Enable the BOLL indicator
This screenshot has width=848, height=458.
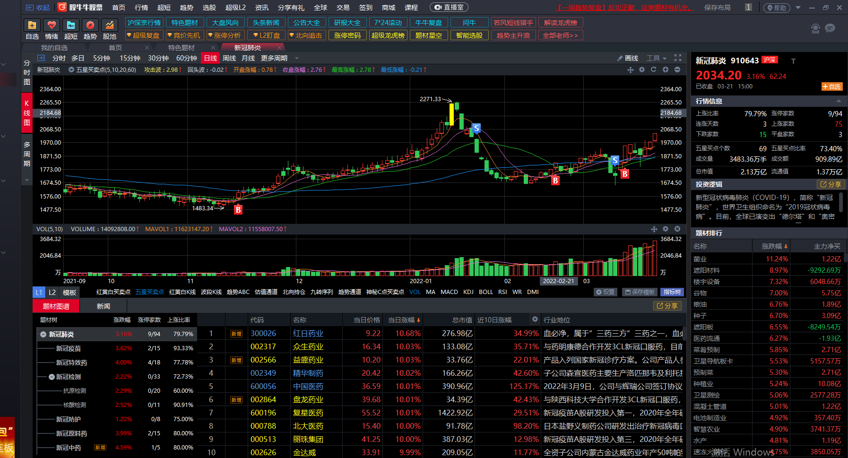486,292
